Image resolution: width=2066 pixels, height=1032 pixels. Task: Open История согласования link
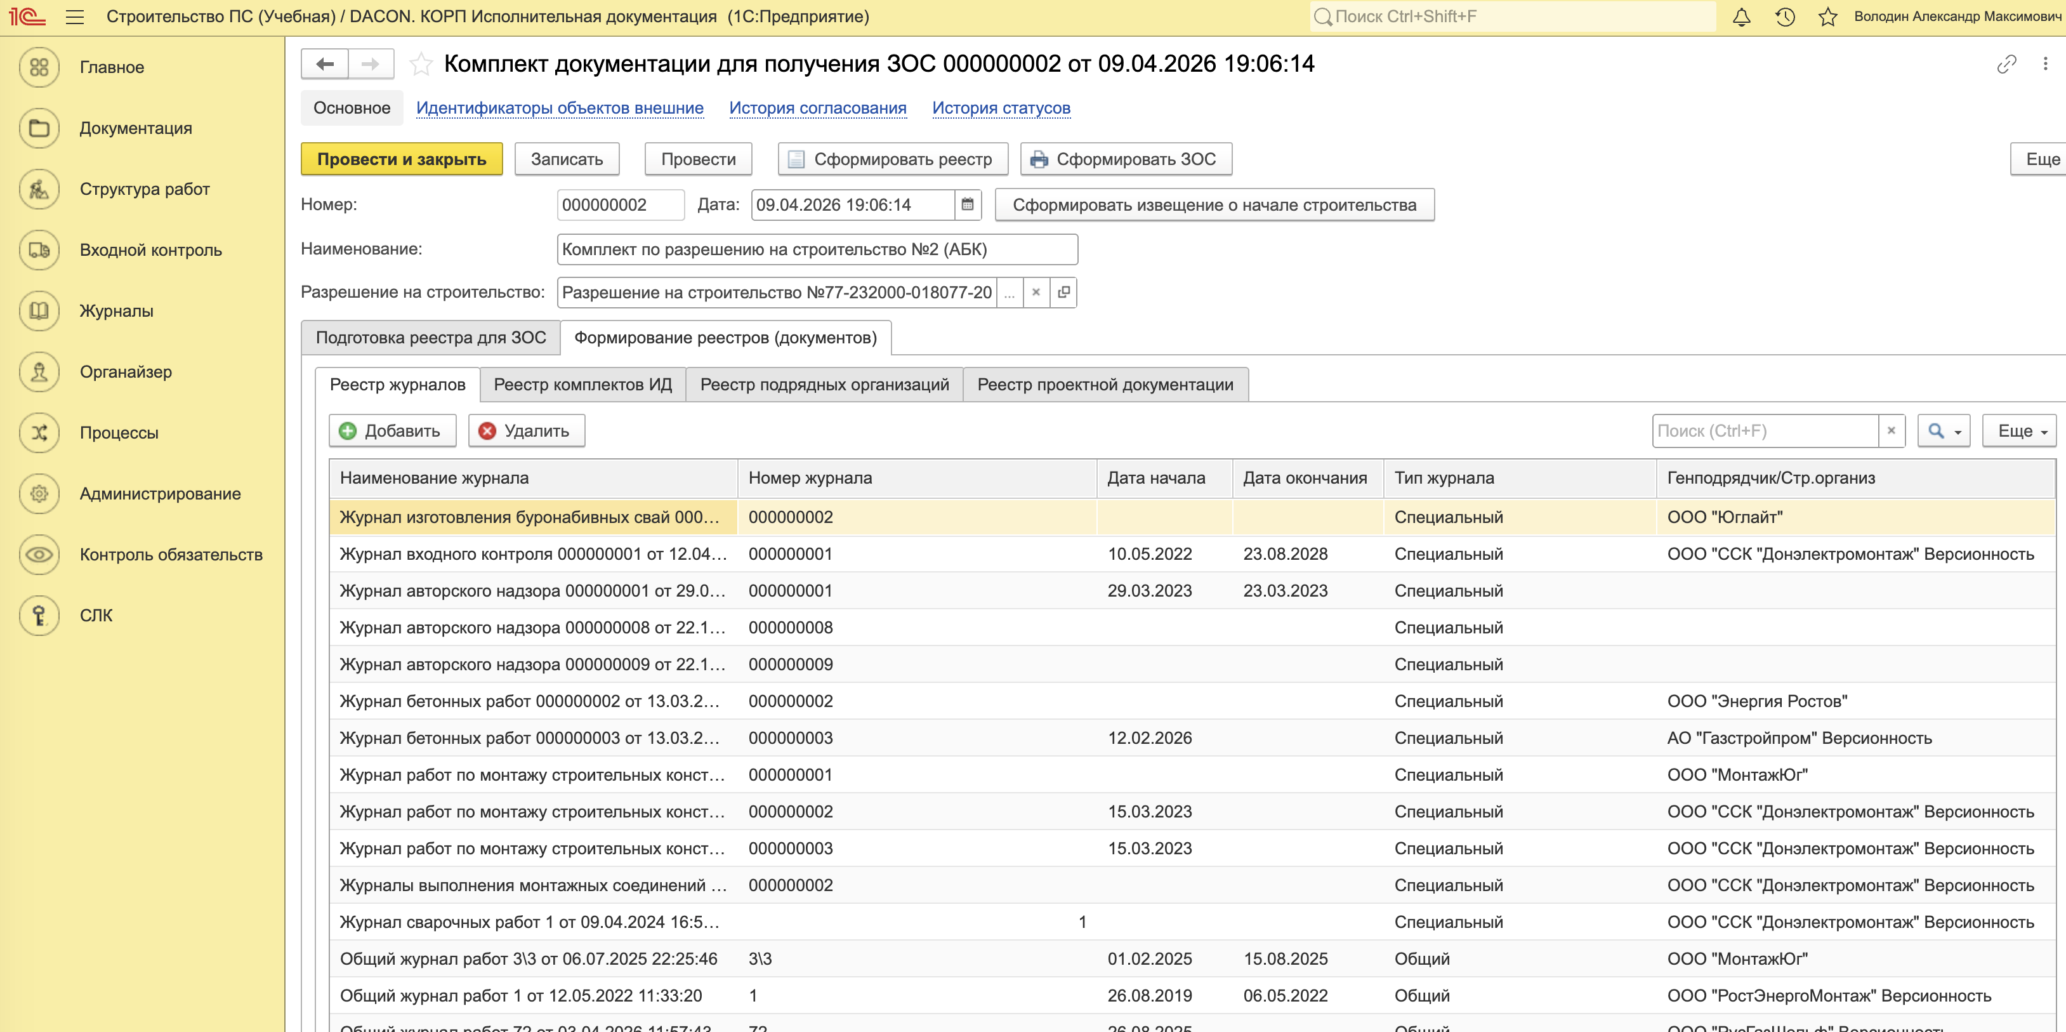(817, 109)
